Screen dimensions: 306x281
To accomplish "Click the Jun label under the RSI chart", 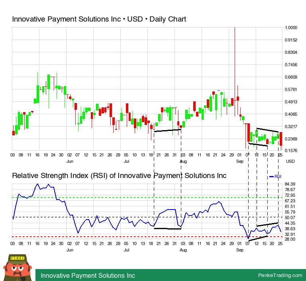I will click(70, 250).
